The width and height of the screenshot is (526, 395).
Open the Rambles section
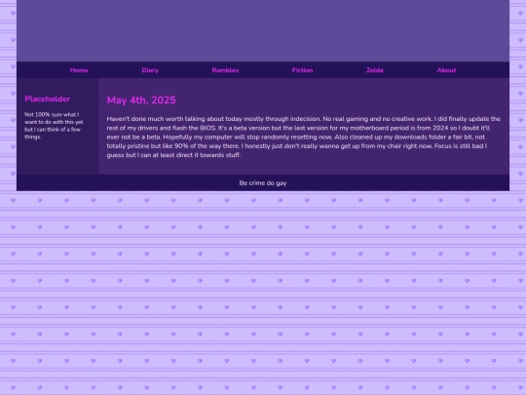225,70
